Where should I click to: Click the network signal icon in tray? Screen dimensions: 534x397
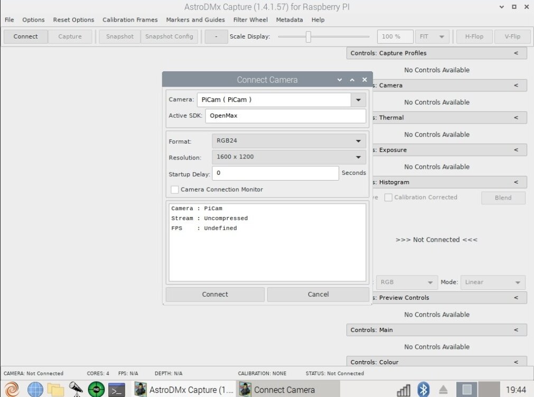click(403, 390)
